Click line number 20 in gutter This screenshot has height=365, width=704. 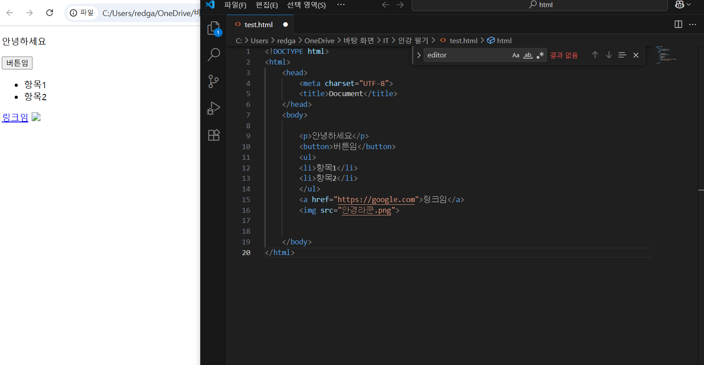click(246, 252)
